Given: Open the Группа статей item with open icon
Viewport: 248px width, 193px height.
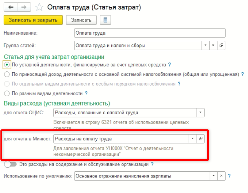Looking at the screenshot, I should click(x=221, y=45).
